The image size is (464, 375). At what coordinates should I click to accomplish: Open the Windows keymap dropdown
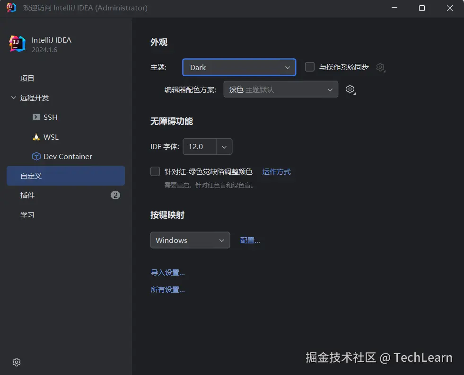pyautogui.click(x=190, y=240)
